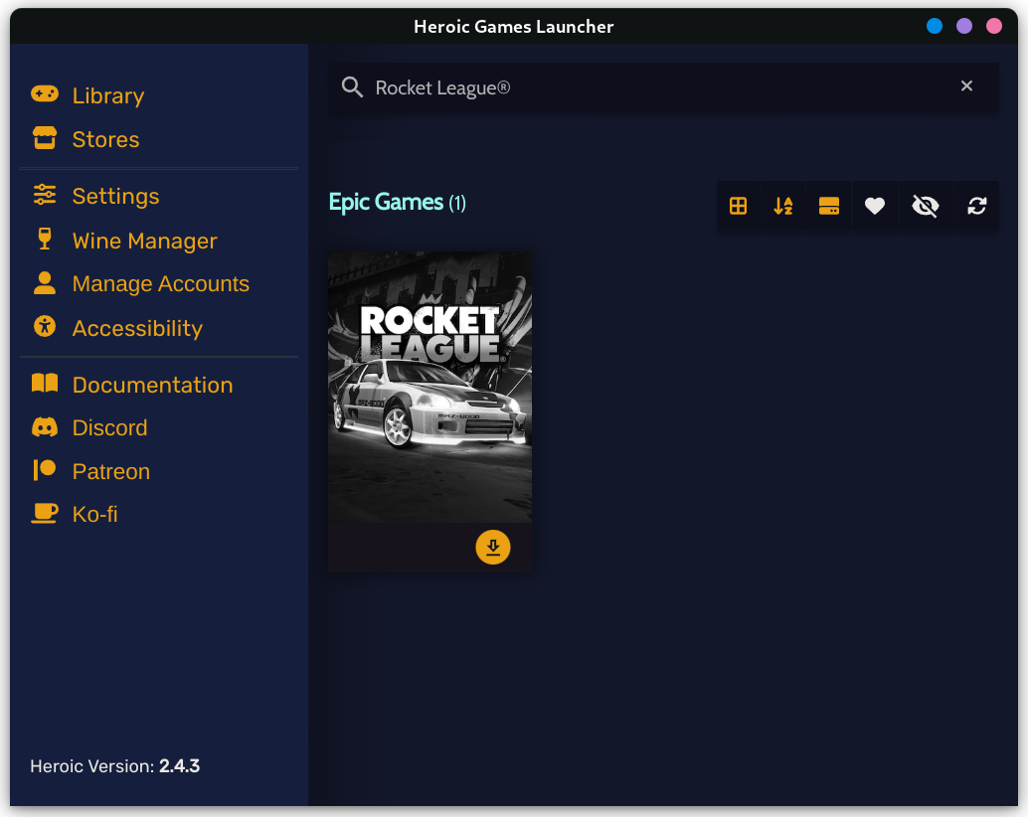Screen dimensions: 1028x817
Task: Sort games alphabetically
Action: tap(782, 206)
